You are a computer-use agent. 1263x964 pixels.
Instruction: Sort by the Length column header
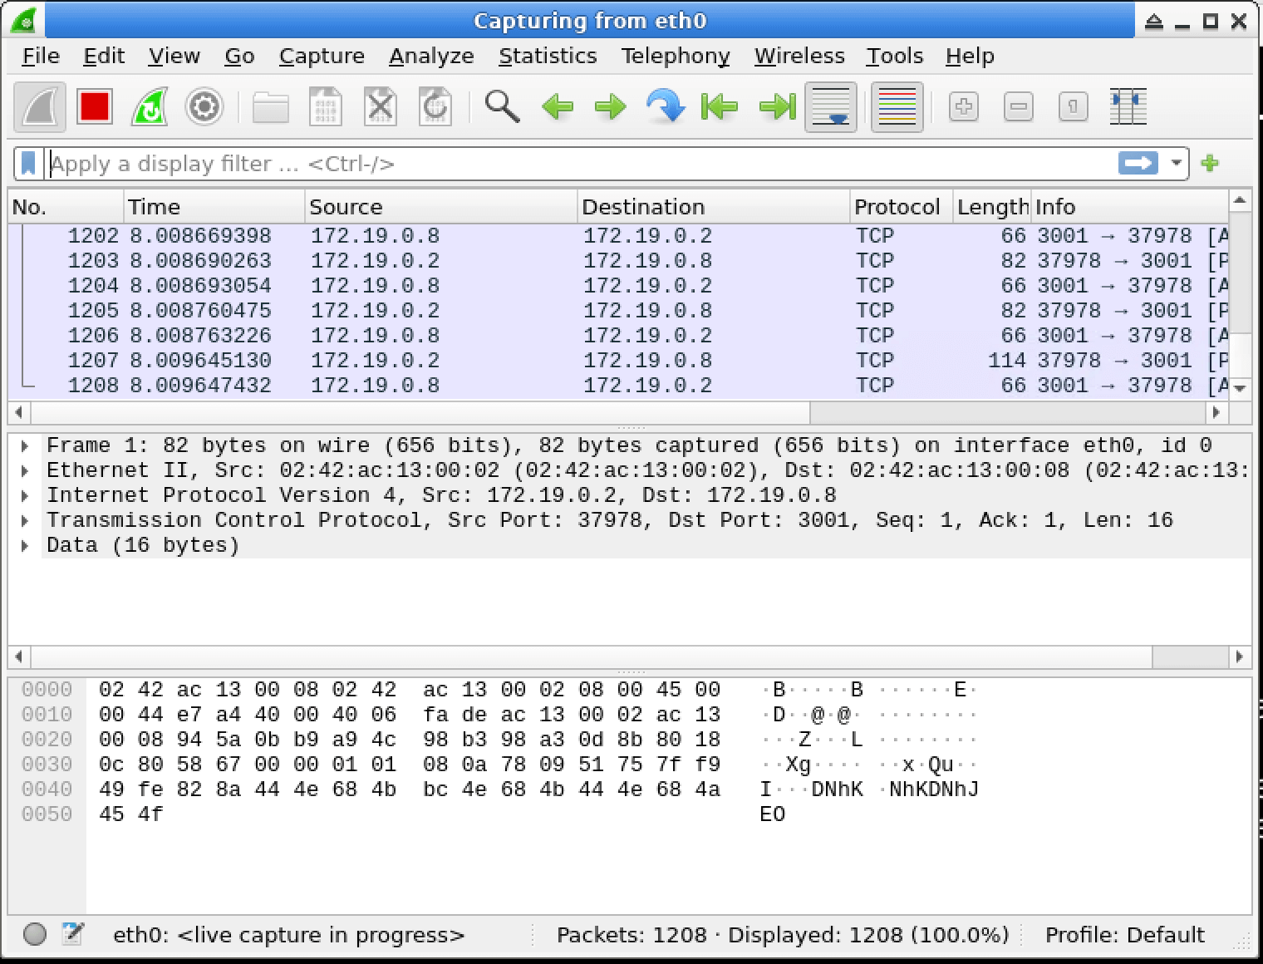pyautogui.click(x=991, y=207)
